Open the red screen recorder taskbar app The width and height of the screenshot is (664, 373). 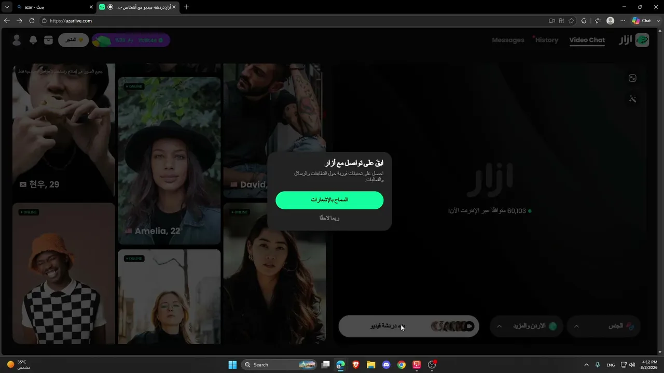click(x=417, y=365)
